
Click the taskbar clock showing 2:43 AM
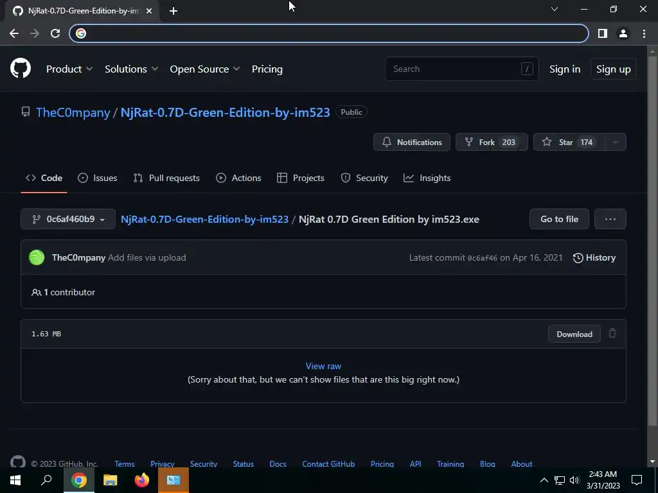(x=603, y=480)
